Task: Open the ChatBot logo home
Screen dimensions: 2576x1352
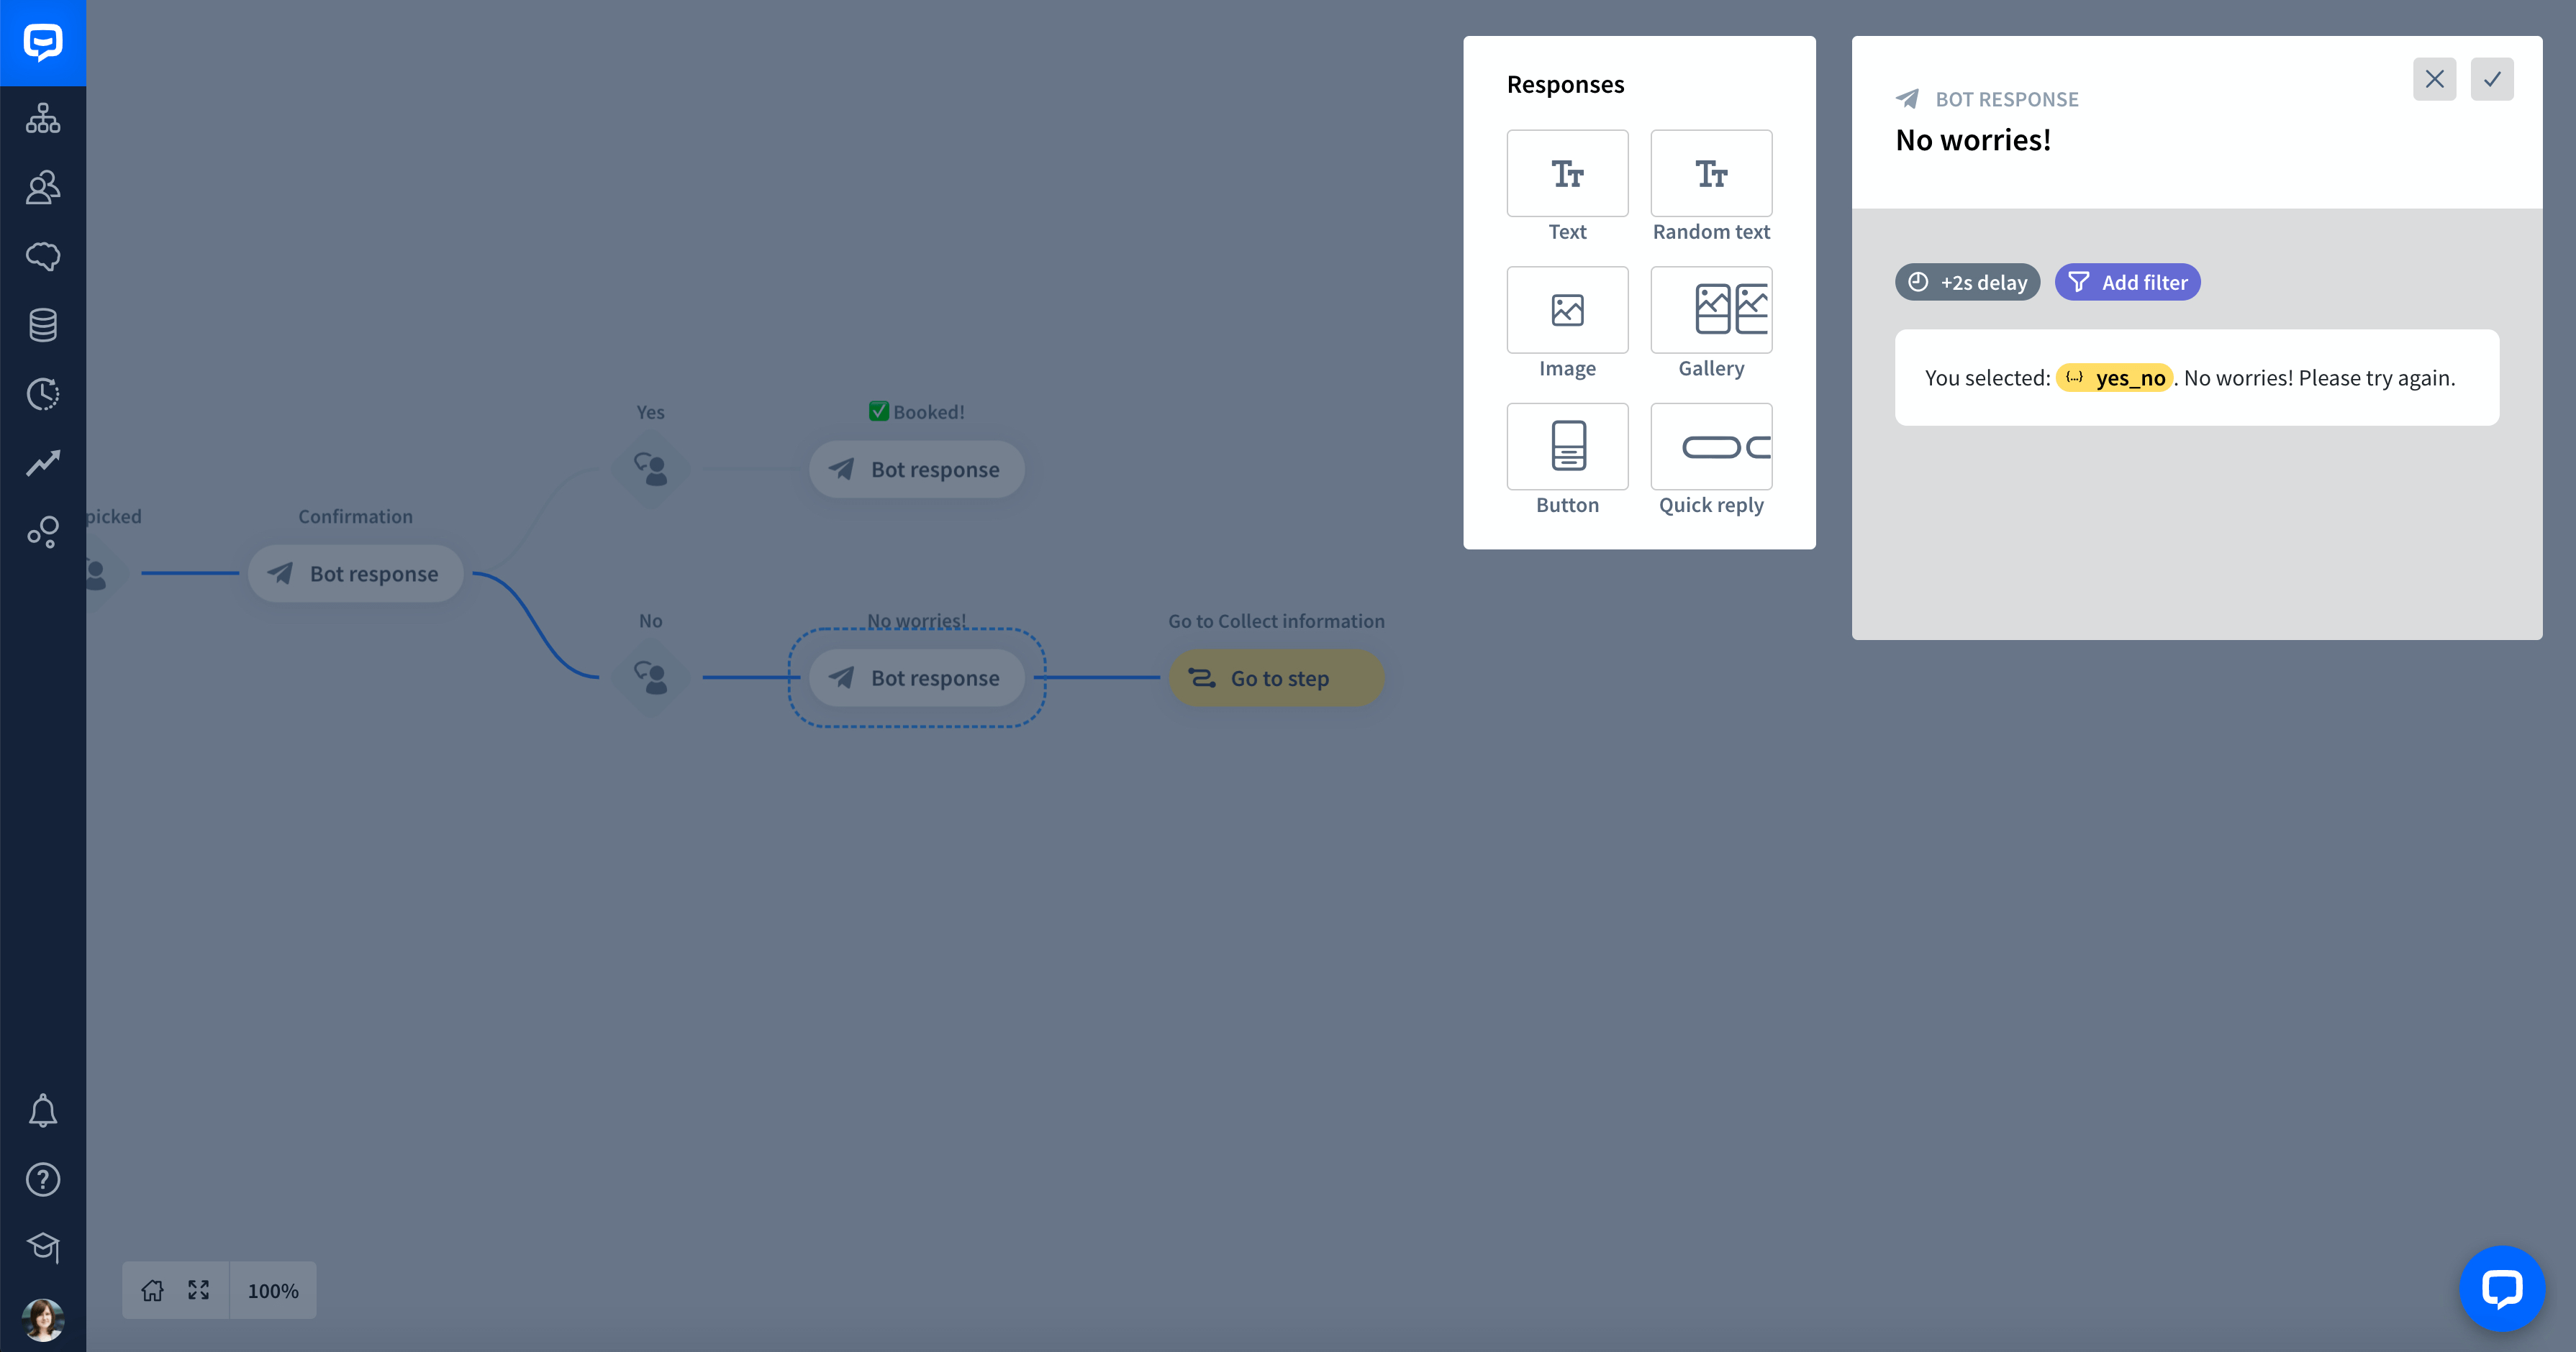Action: (43, 43)
